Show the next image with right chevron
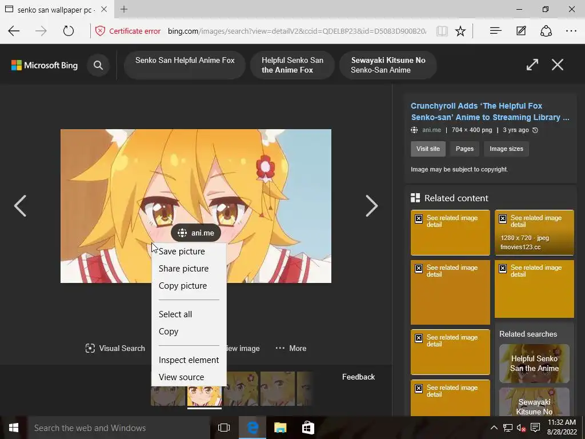This screenshot has width=585, height=439. [x=371, y=206]
